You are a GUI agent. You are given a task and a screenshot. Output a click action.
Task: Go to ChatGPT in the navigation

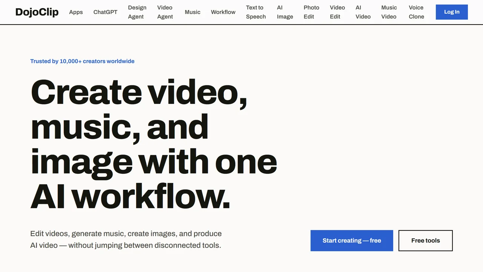coord(105,12)
